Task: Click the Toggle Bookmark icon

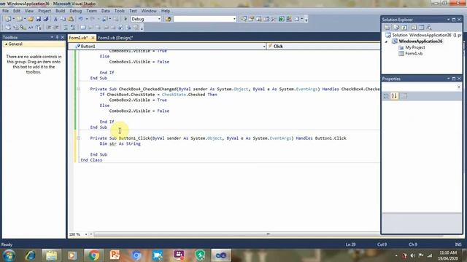Action: tap(82, 28)
